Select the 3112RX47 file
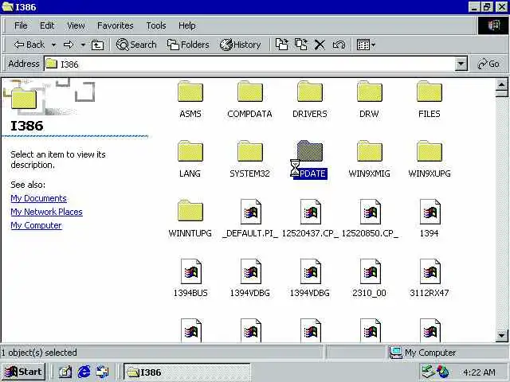This screenshot has height=382, width=510. coord(430,279)
